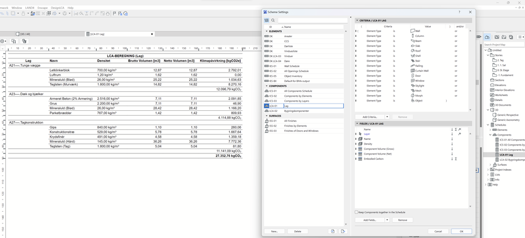
Task: Open the Add Fields dropdown arrow
Action: tap(387, 220)
